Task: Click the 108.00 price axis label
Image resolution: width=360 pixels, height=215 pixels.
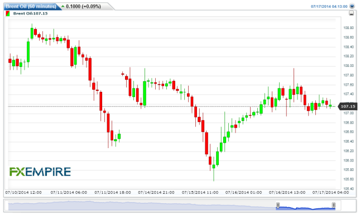Action: 348,66
